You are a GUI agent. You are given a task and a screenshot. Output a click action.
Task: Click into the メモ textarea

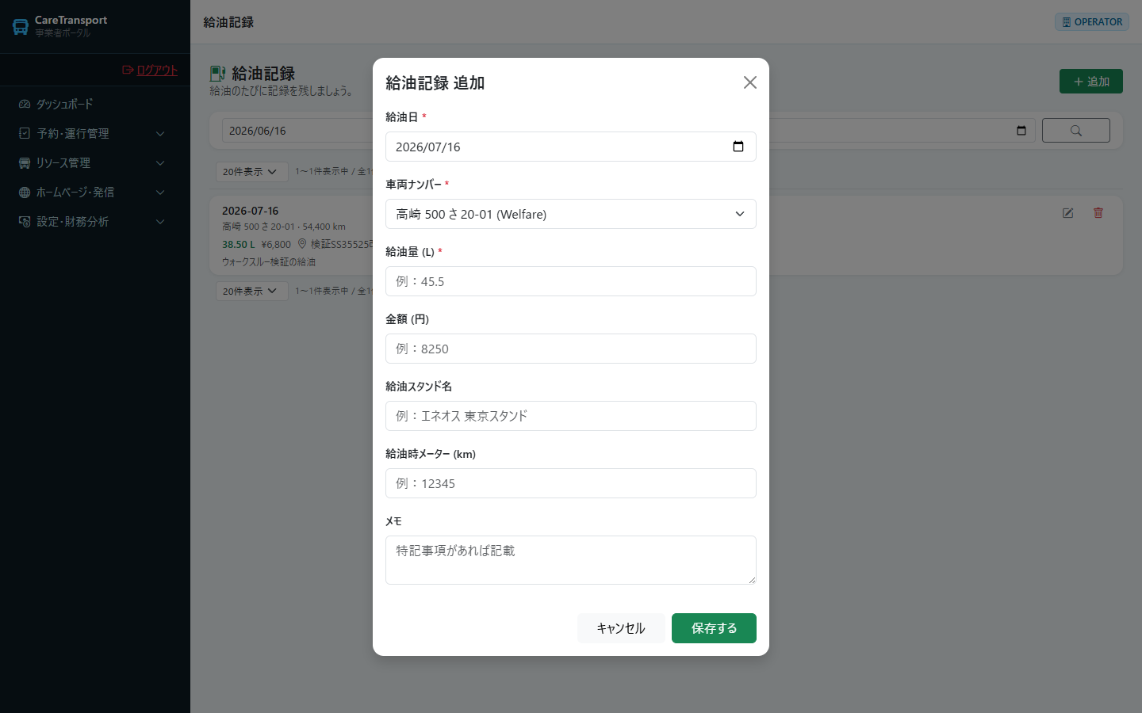click(571, 560)
